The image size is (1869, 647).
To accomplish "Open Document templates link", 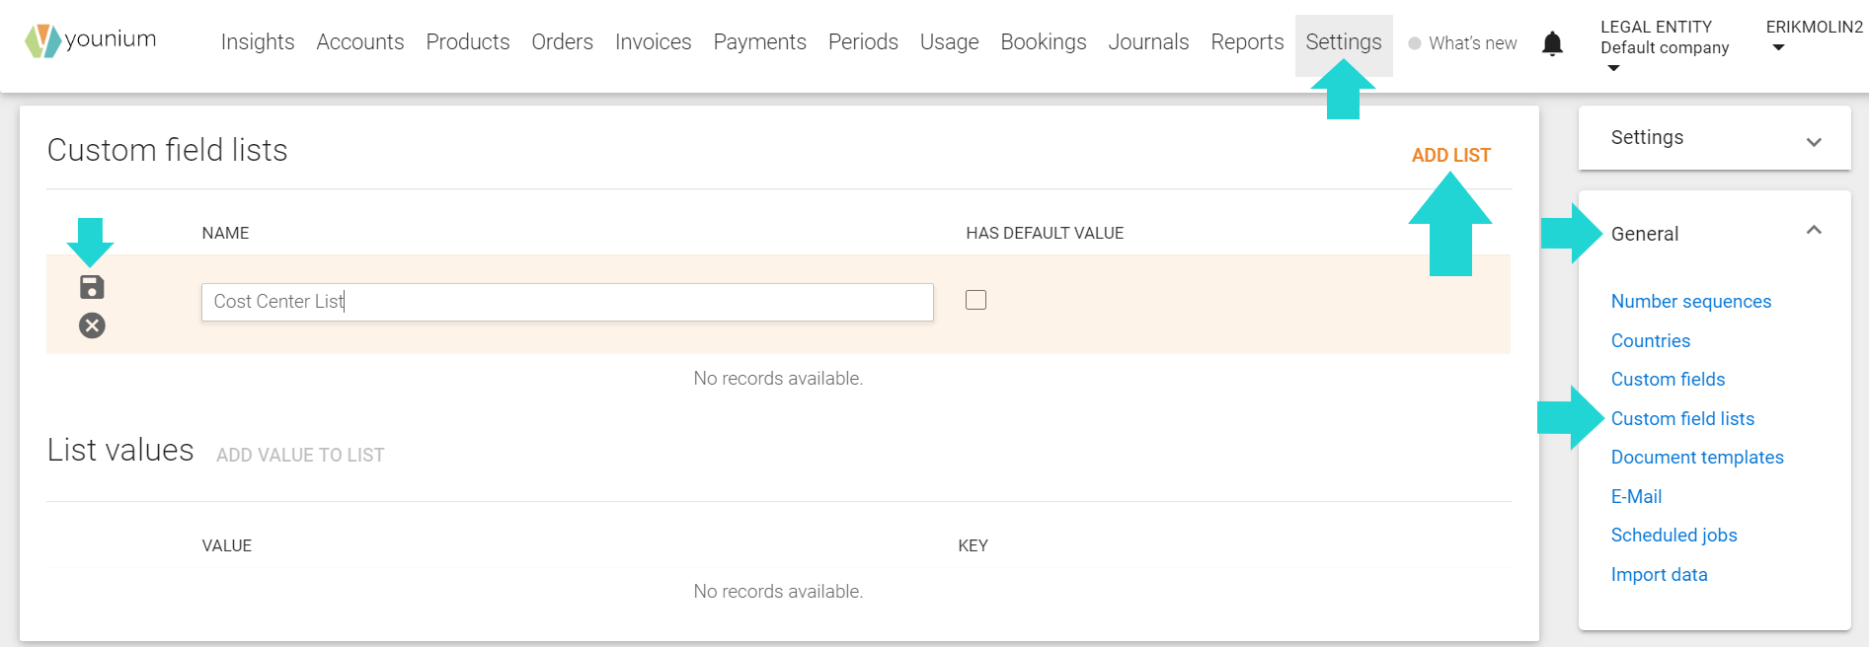I will click(1697, 458).
